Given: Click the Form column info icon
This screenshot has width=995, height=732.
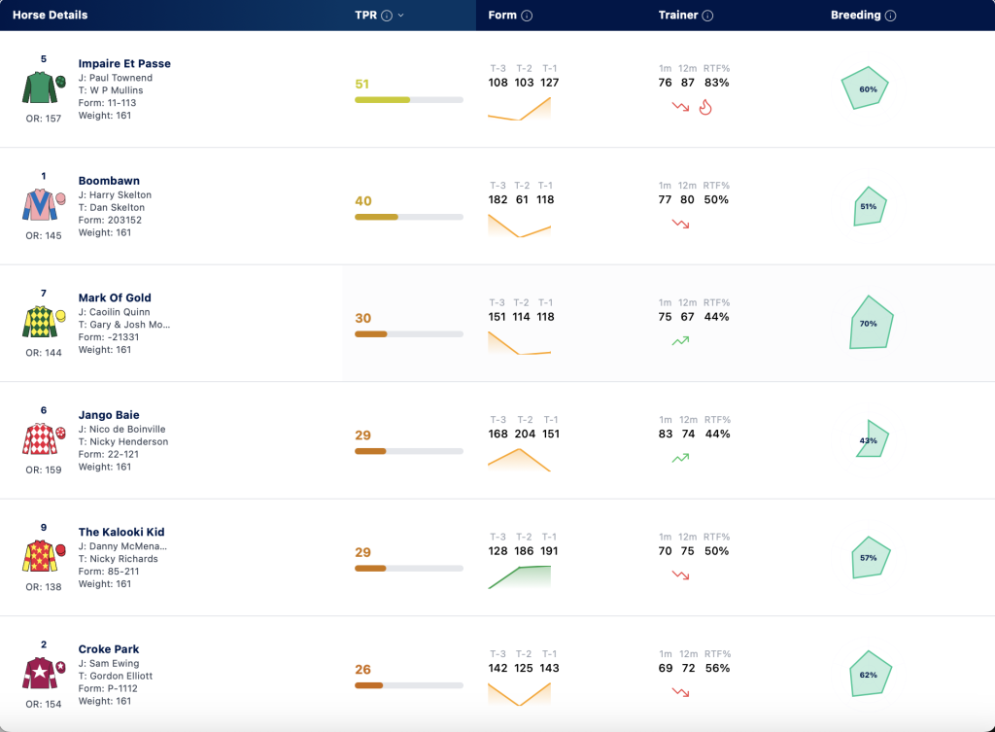Looking at the screenshot, I should (527, 16).
